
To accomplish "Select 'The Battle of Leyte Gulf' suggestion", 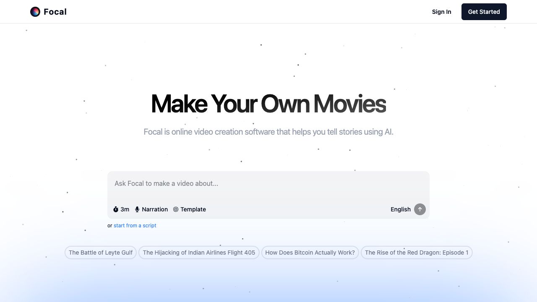I will (101, 253).
